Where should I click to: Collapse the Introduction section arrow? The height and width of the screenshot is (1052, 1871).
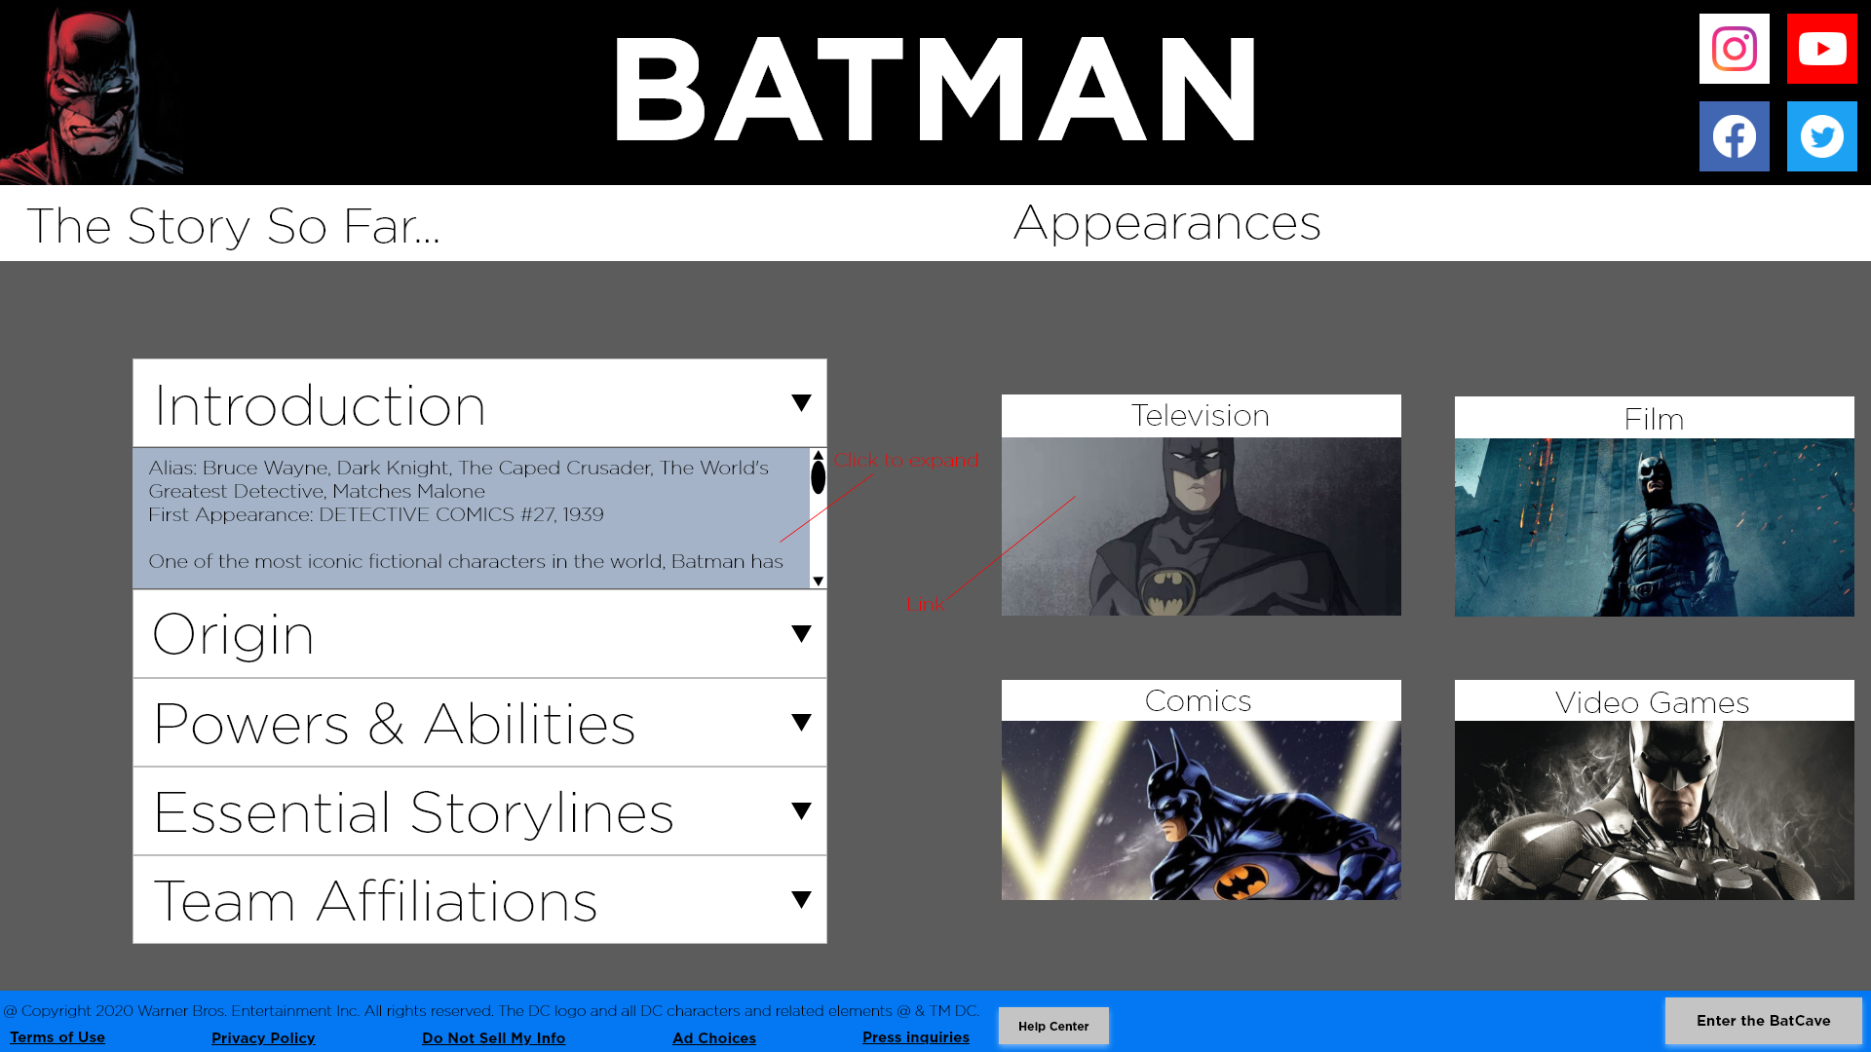tap(801, 403)
